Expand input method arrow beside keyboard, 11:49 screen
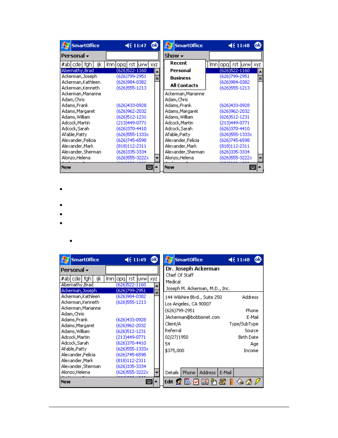The width and height of the screenshot is (338, 438). (156, 382)
